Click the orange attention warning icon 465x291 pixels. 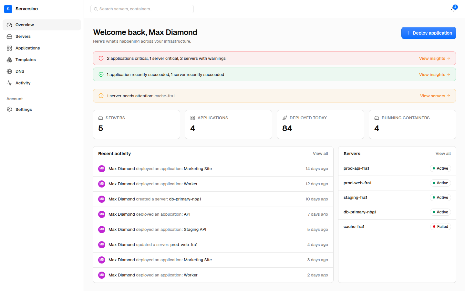pyautogui.click(x=101, y=96)
